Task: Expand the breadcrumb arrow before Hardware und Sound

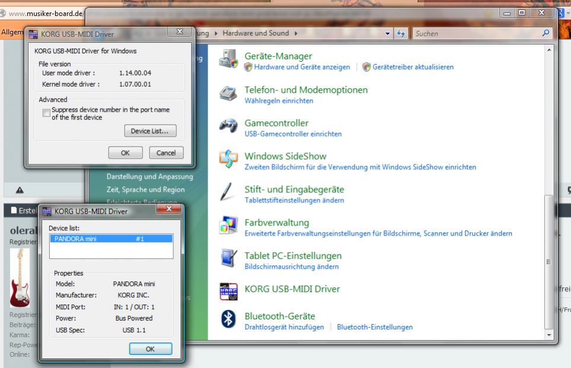Action: pos(216,33)
